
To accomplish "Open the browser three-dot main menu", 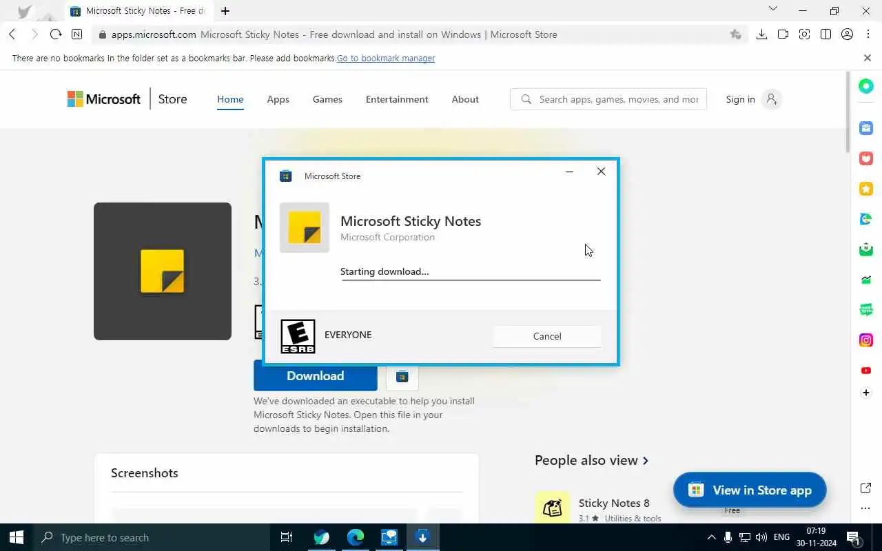I will [868, 34].
